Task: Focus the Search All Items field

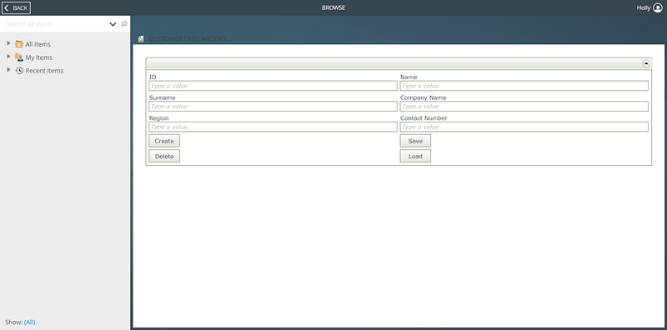Action: (54, 24)
